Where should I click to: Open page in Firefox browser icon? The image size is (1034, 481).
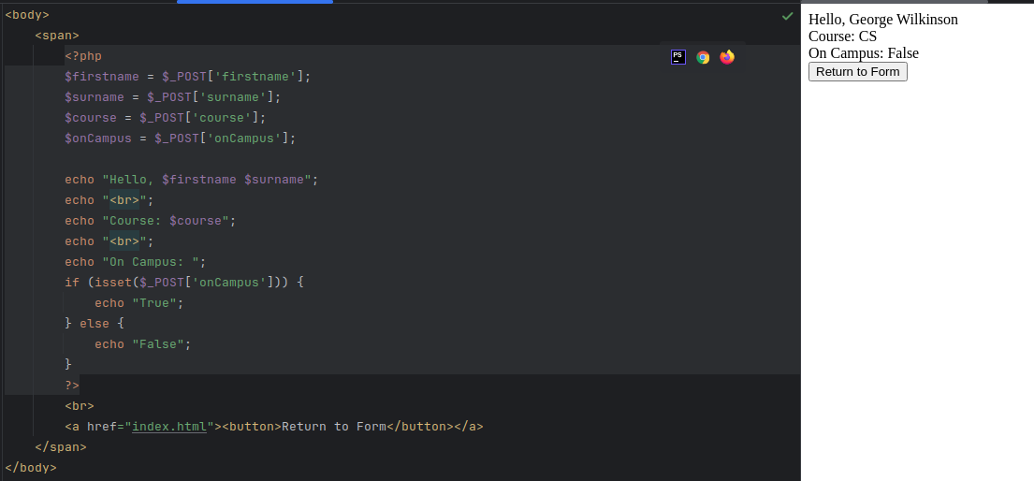coord(727,57)
